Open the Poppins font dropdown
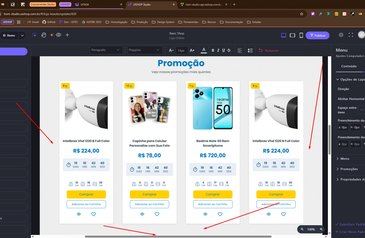The width and height of the screenshot is (365, 238). [x=144, y=50]
